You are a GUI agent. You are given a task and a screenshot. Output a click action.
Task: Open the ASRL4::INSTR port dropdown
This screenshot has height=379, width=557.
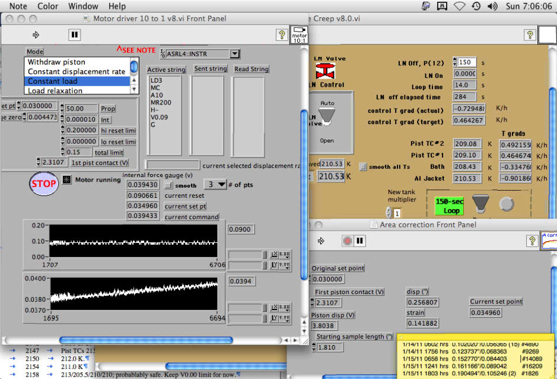(235, 54)
